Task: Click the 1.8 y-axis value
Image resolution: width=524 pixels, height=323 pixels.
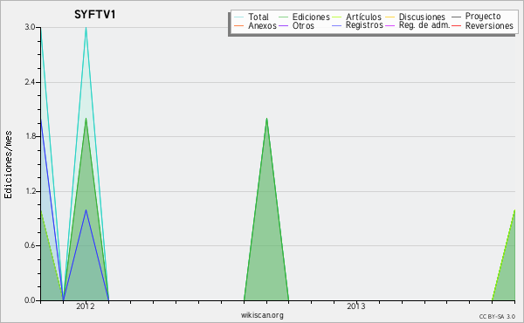Action: [x=30, y=136]
